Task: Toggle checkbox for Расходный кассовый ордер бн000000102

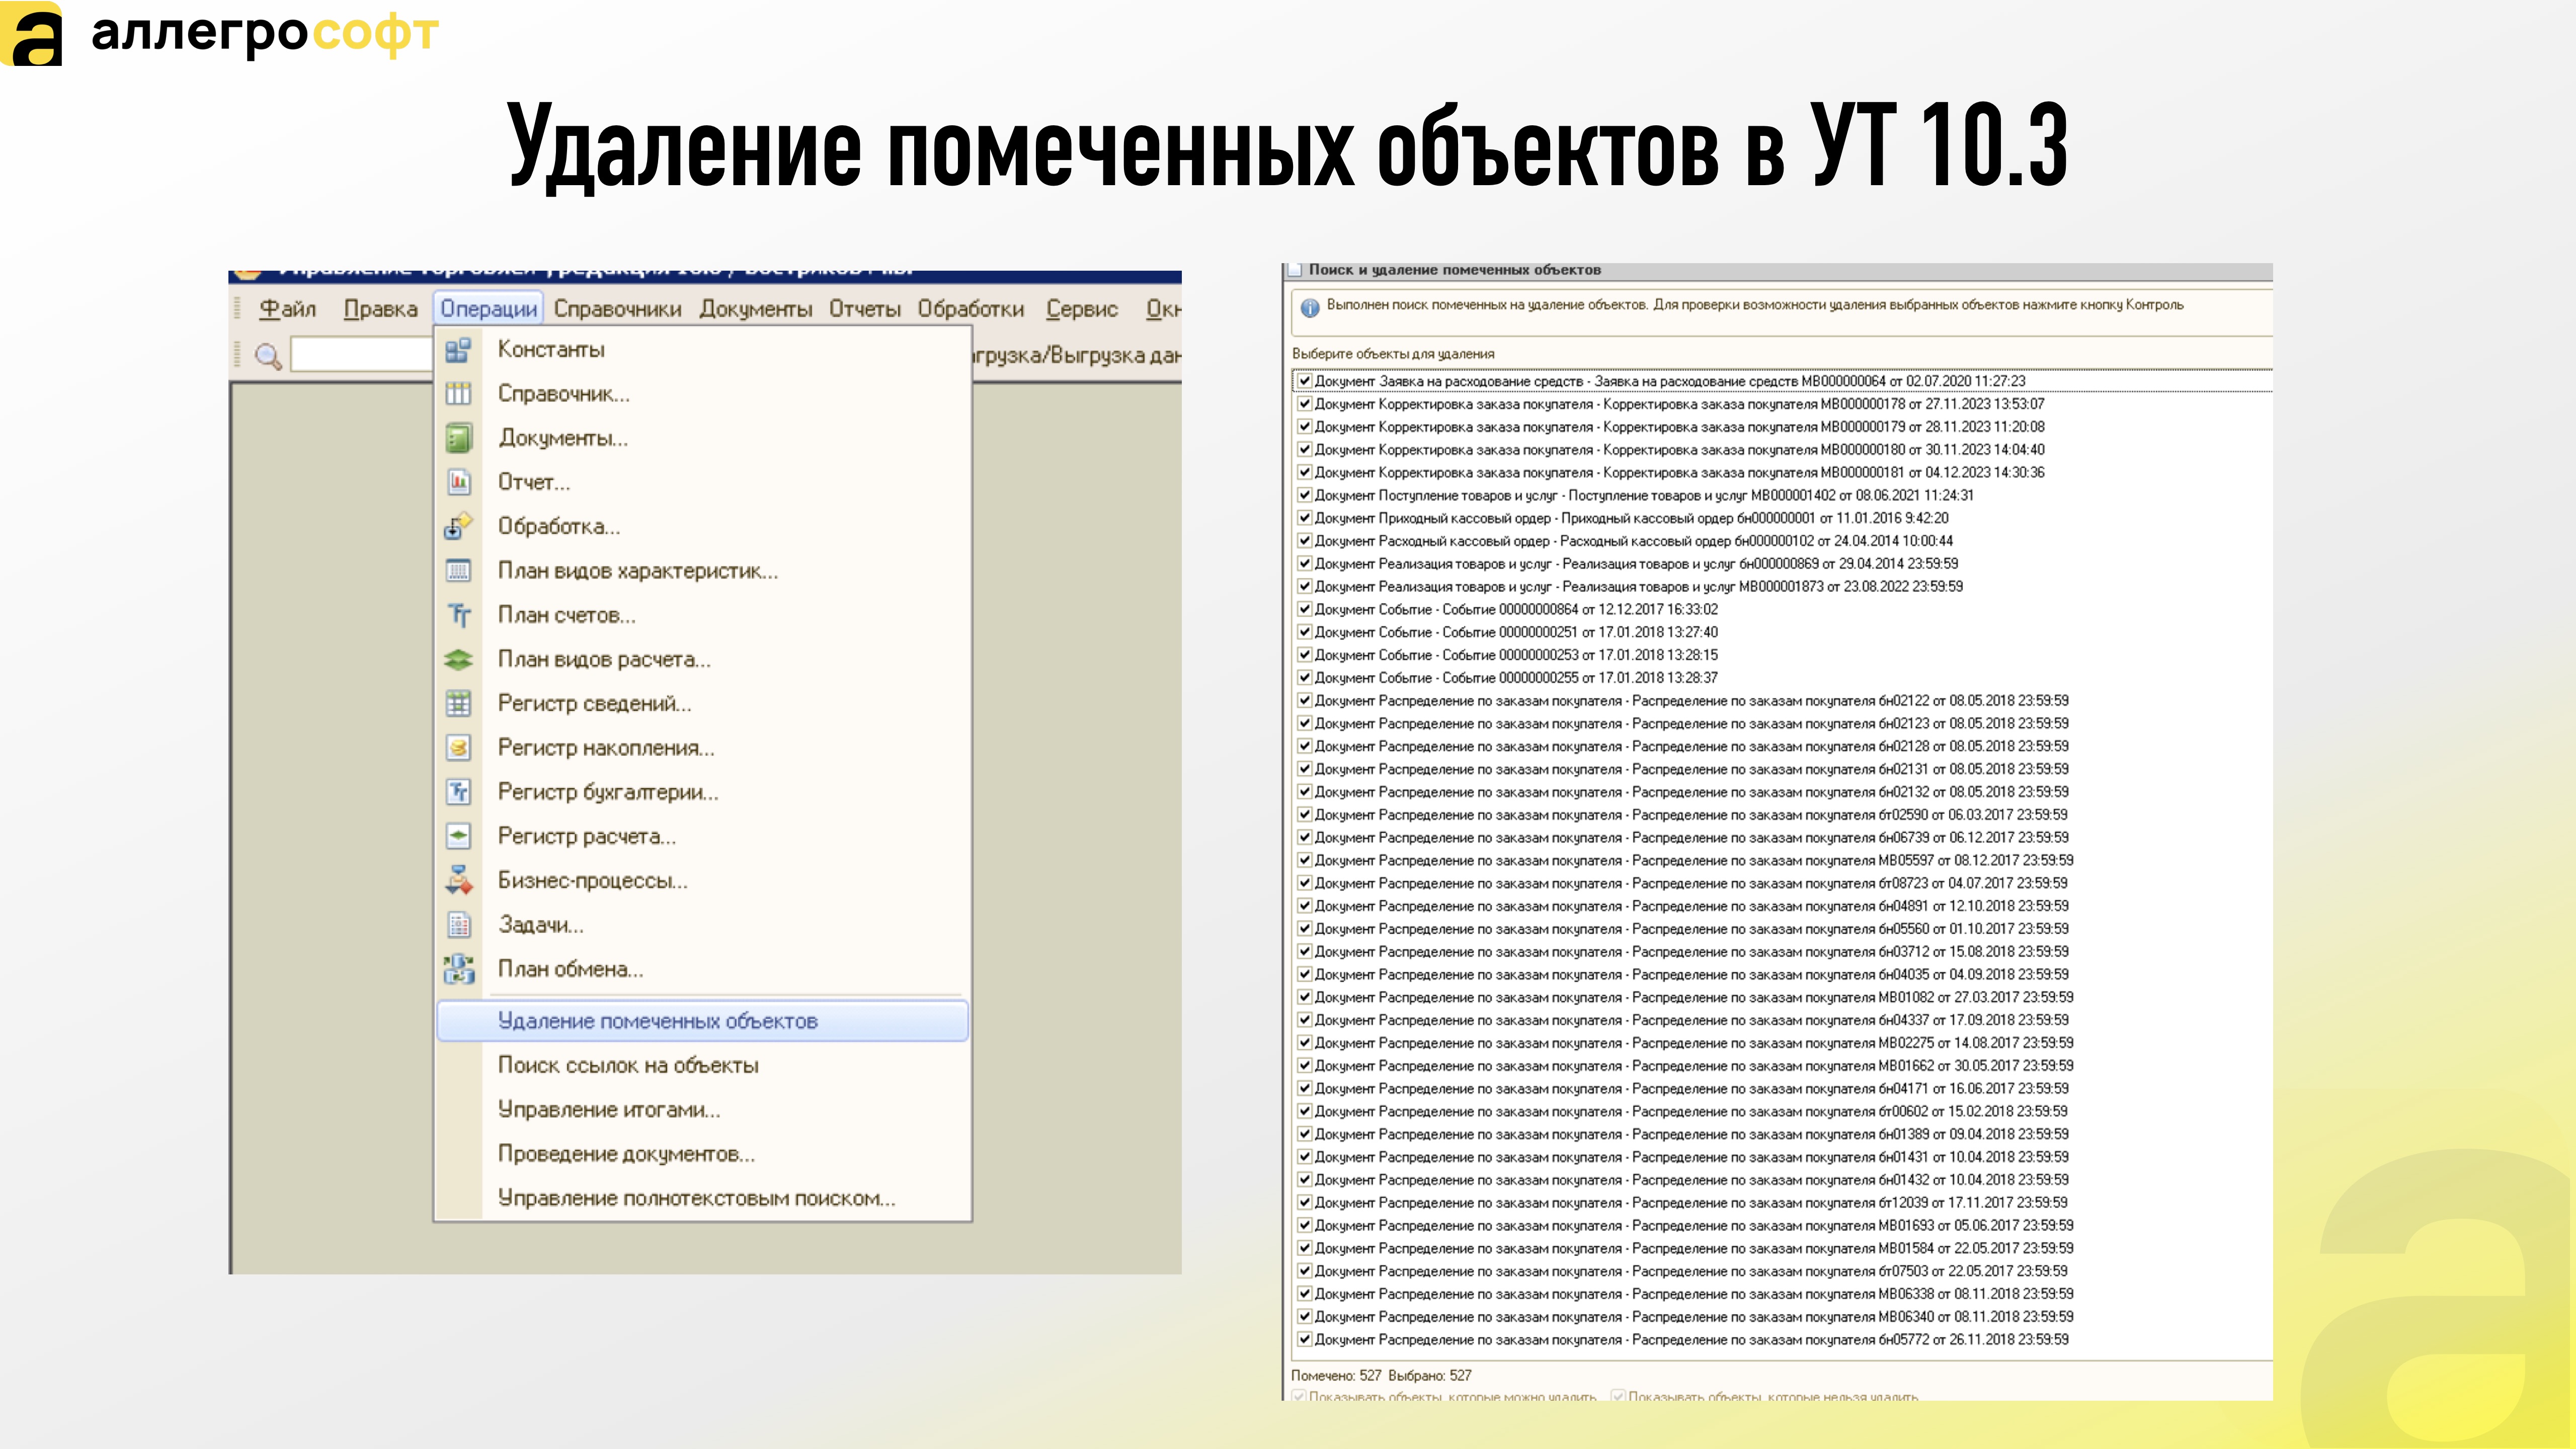Action: [x=1304, y=541]
